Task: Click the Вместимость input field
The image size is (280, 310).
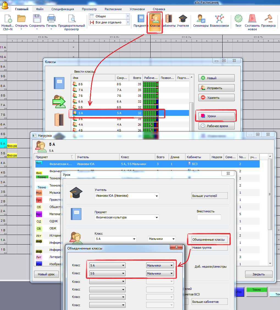Action: 209,217
